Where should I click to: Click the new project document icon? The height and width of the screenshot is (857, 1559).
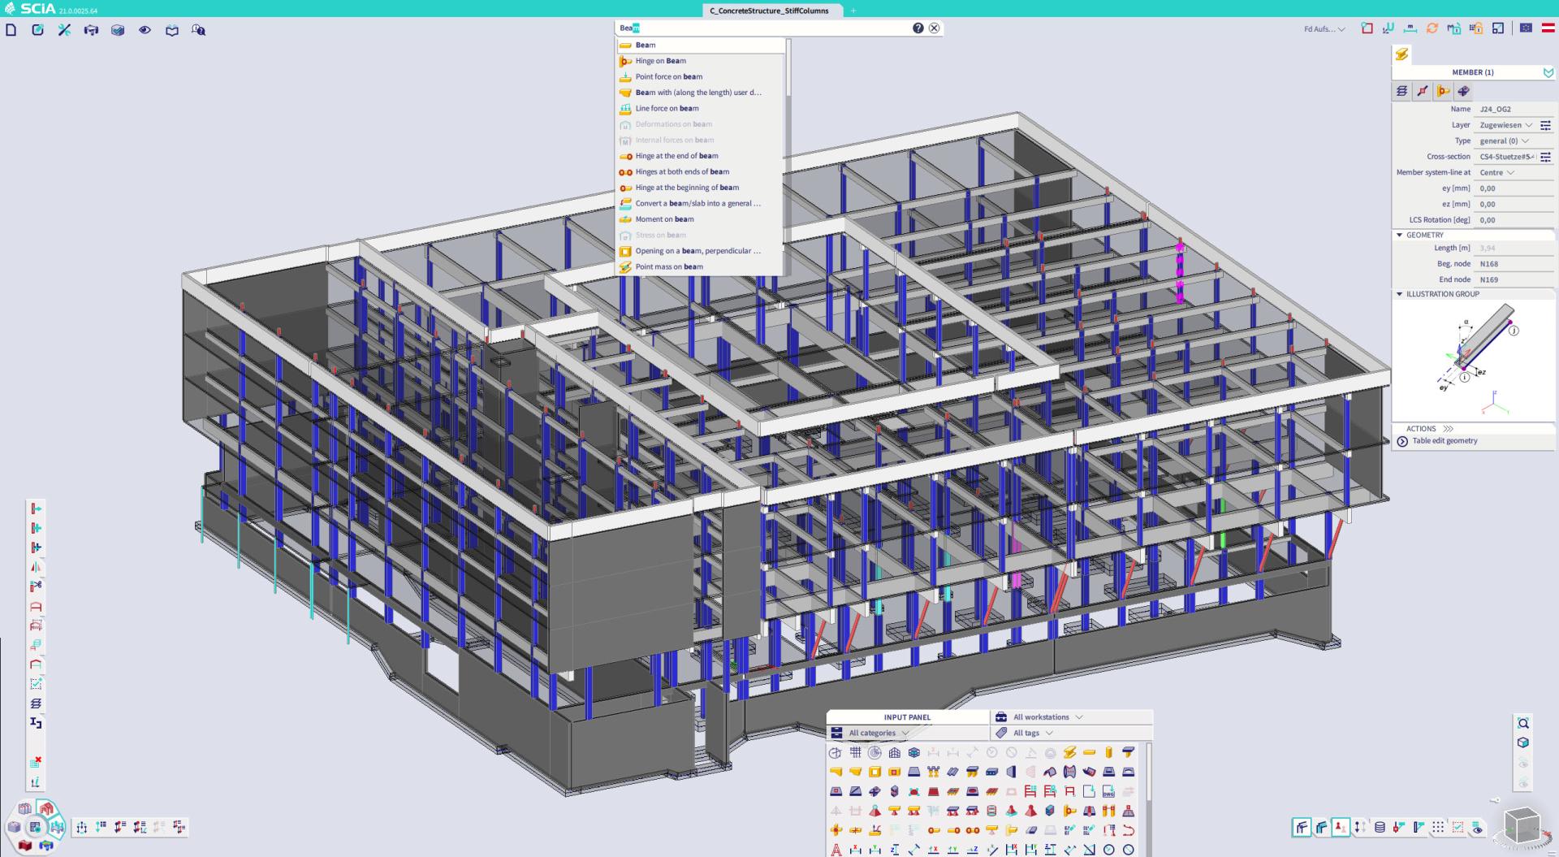tap(11, 29)
